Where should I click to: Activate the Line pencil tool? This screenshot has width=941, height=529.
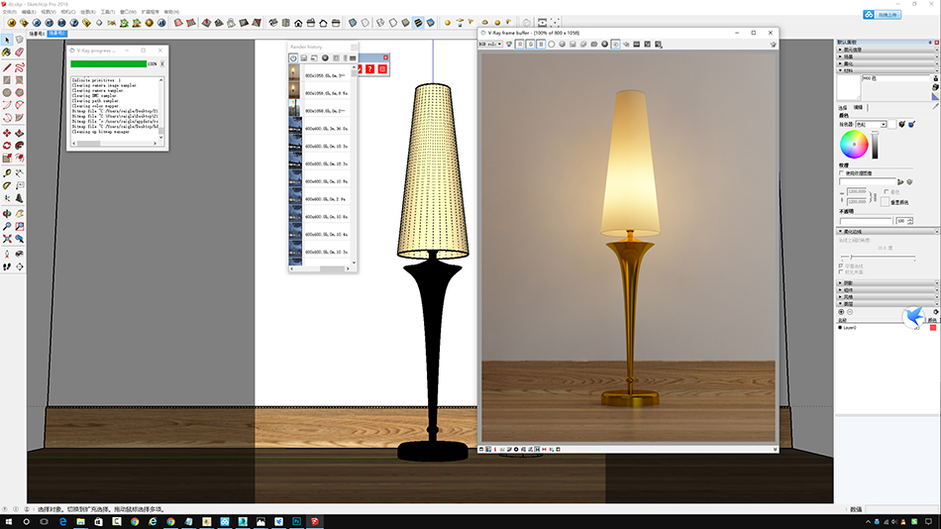[7, 66]
